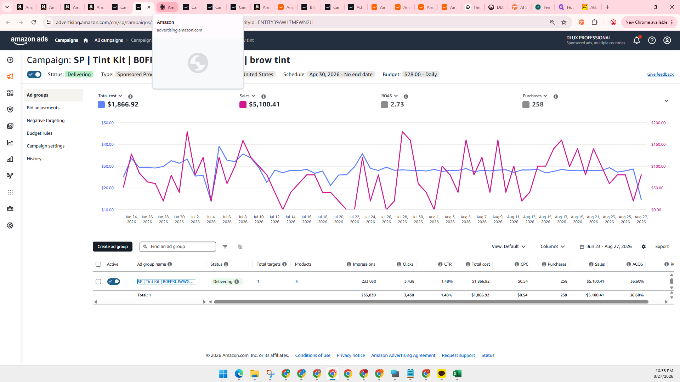Image resolution: width=680 pixels, height=382 pixels.
Task: Open the Windows Start menu
Action: [x=223, y=374]
